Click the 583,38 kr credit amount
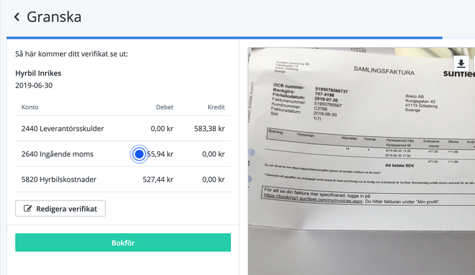The height and width of the screenshot is (275, 475). [209, 129]
